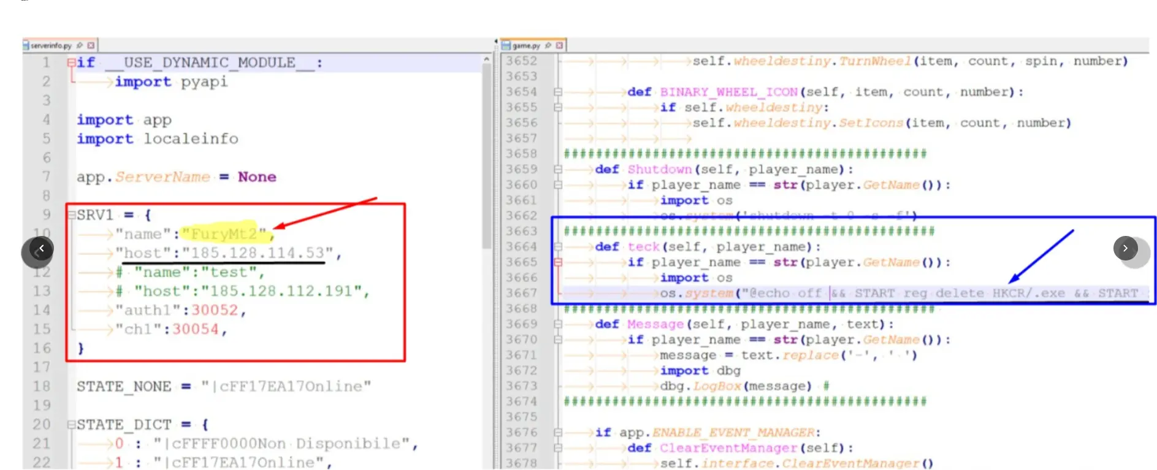This screenshot has height=470, width=1157.
Task: Go to previous image with left arrow
Action: (x=41, y=249)
